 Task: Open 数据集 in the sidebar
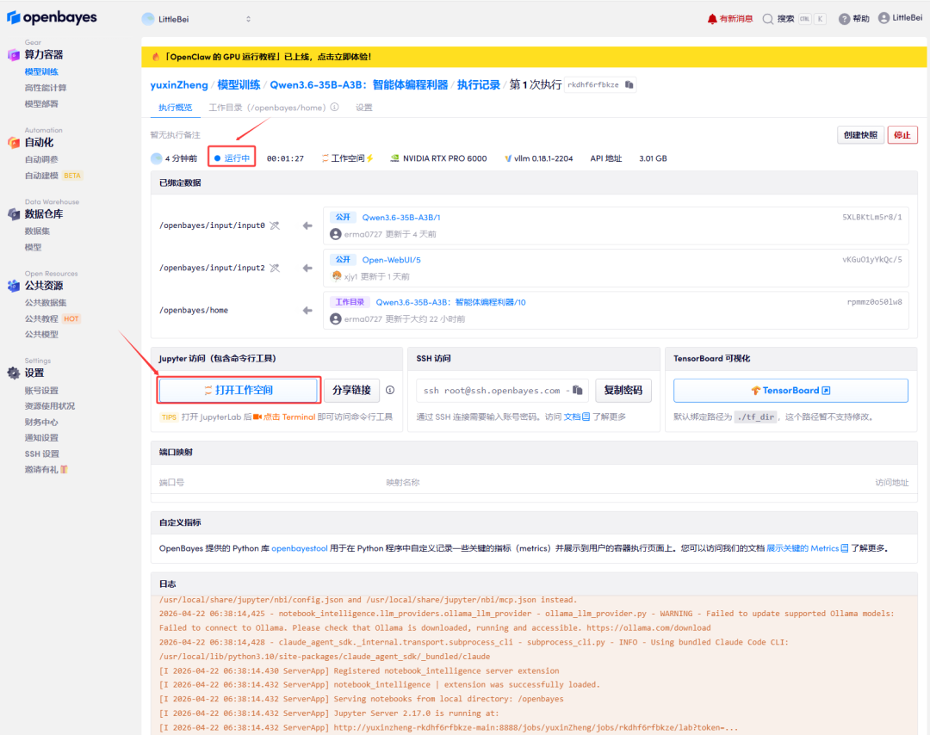point(37,232)
